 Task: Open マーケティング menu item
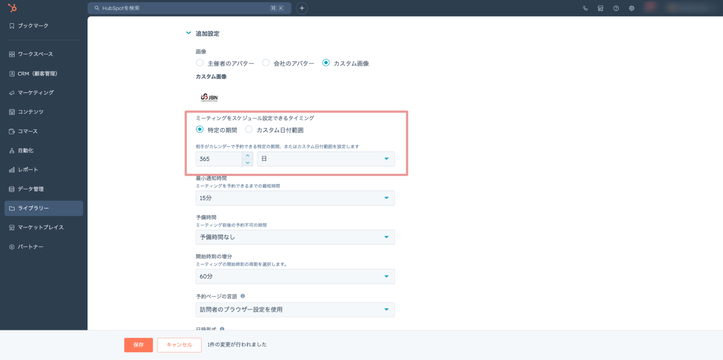[x=36, y=93]
